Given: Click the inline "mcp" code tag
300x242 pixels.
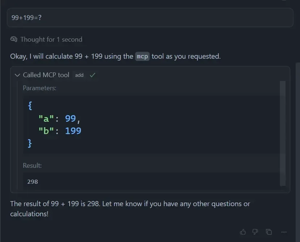Looking at the screenshot, I should (x=142, y=57).
